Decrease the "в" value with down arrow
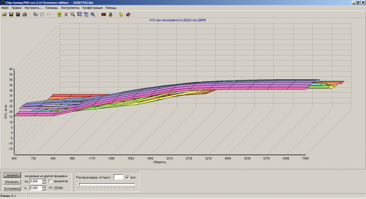This screenshot has width=366, height=199. pos(44,189)
